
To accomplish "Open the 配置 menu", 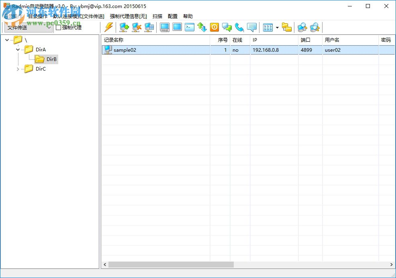I will [173, 16].
